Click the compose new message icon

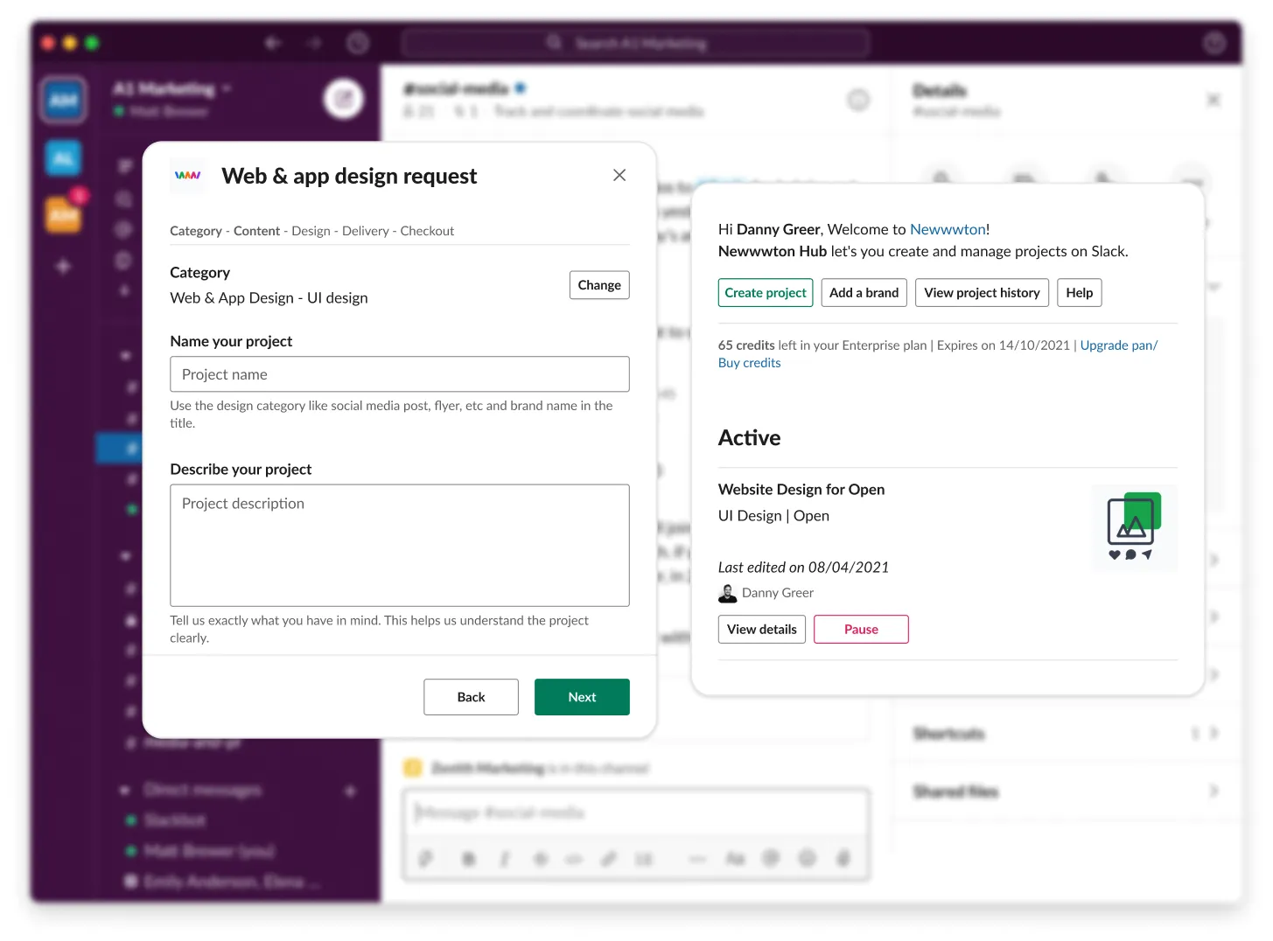pyautogui.click(x=344, y=100)
